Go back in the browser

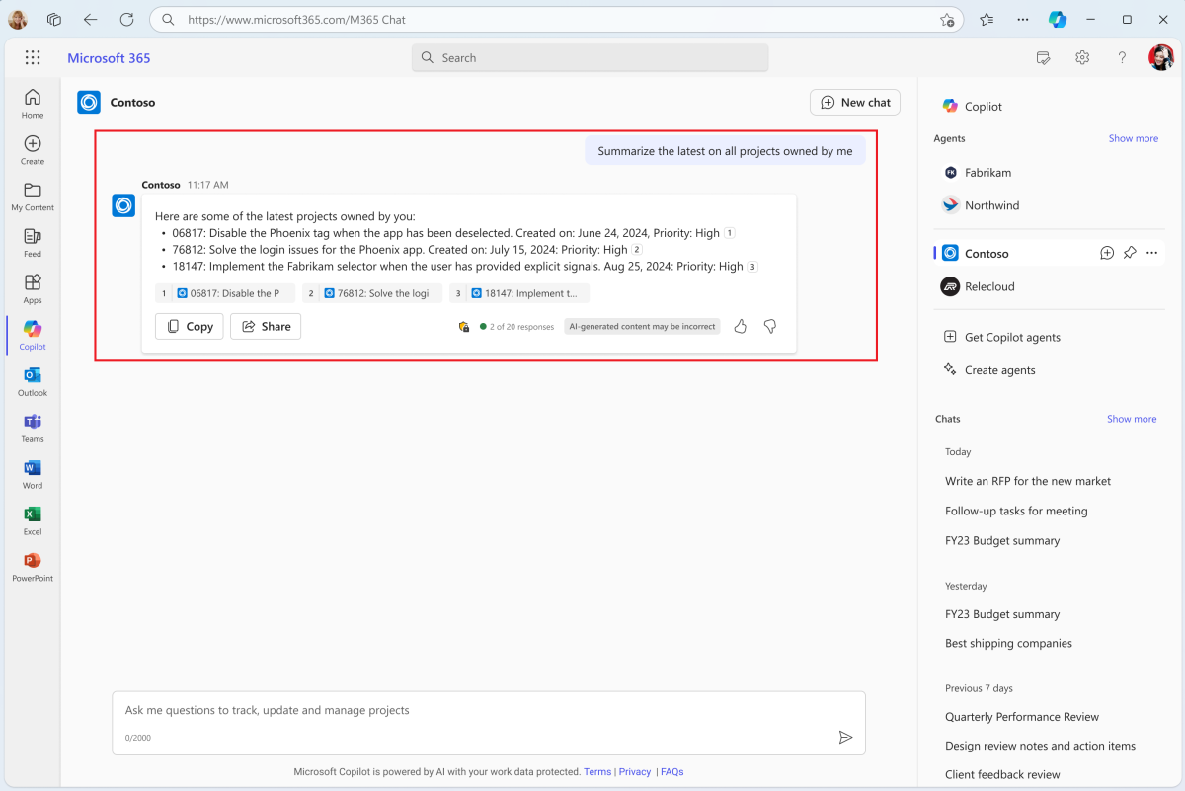tap(90, 19)
